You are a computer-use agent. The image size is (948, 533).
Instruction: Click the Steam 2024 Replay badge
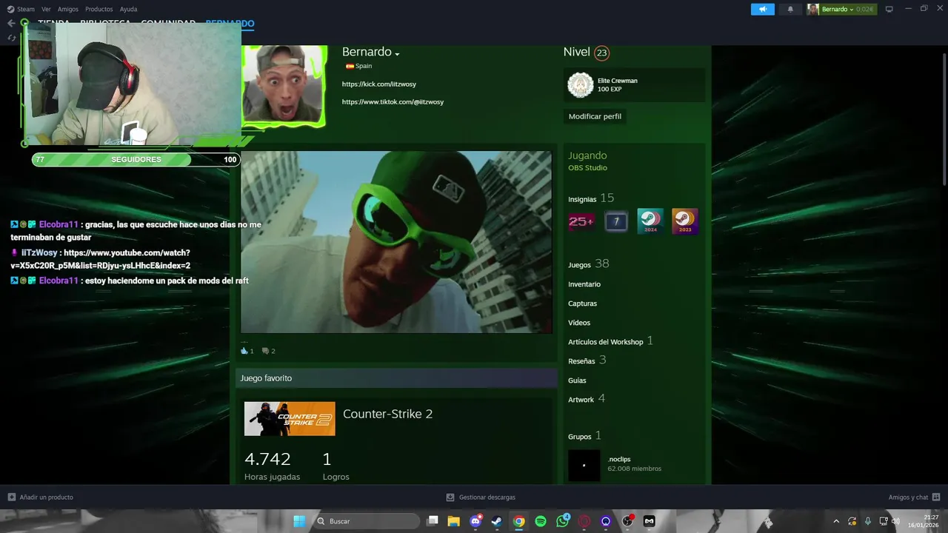click(x=650, y=221)
